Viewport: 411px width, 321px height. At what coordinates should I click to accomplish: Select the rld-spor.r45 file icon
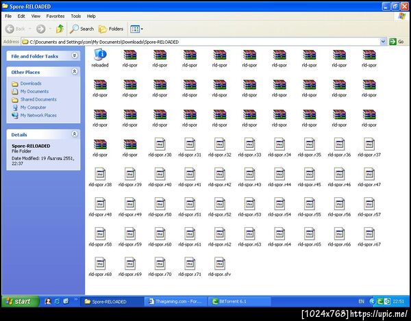click(x=310, y=174)
